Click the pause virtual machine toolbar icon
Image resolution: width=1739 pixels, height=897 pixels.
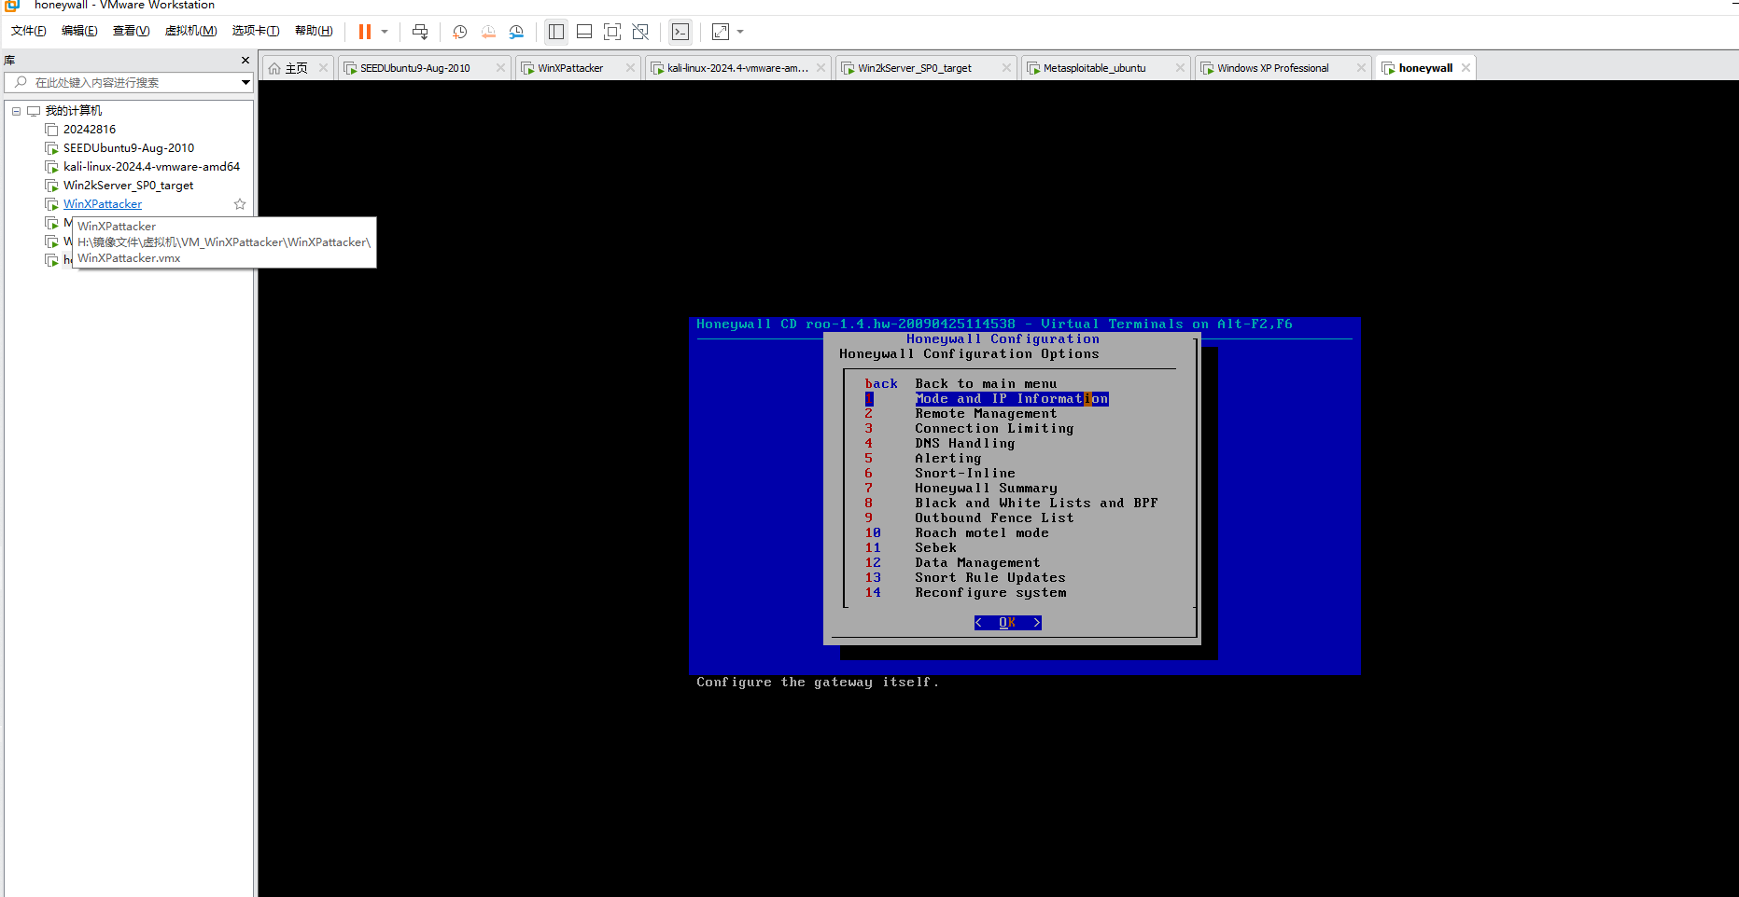pyautogui.click(x=364, y=32)
